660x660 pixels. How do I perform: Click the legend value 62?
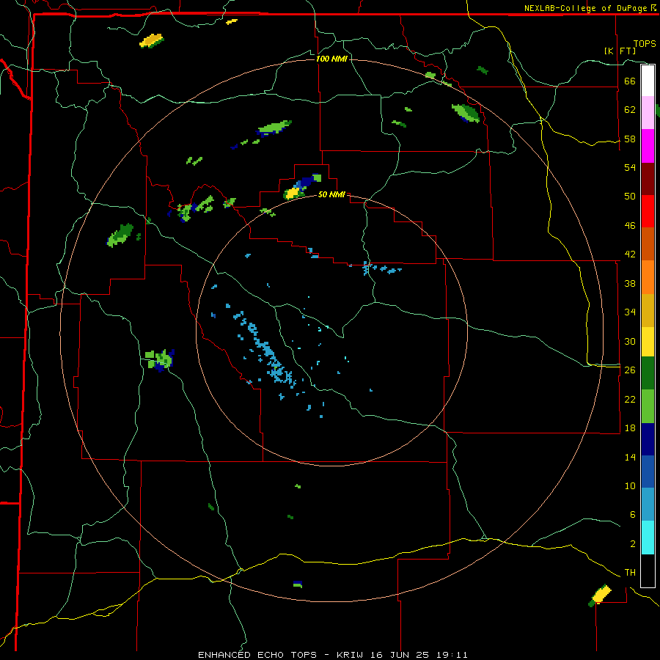630,110
